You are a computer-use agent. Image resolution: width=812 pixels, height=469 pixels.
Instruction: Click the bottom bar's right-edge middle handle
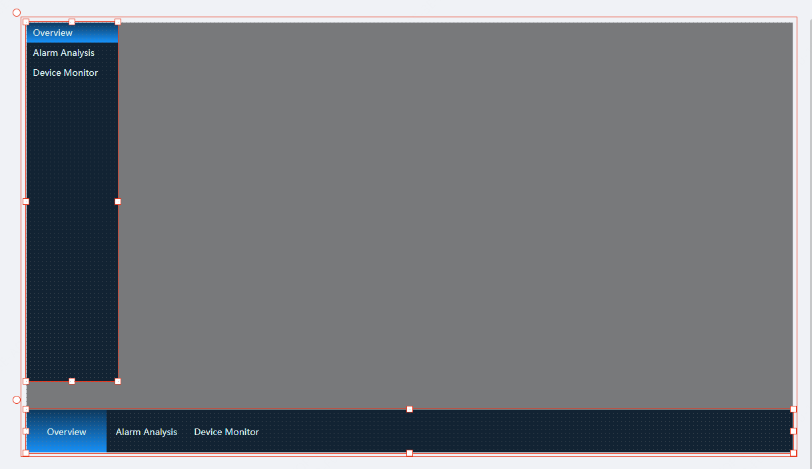click(793, 431)
